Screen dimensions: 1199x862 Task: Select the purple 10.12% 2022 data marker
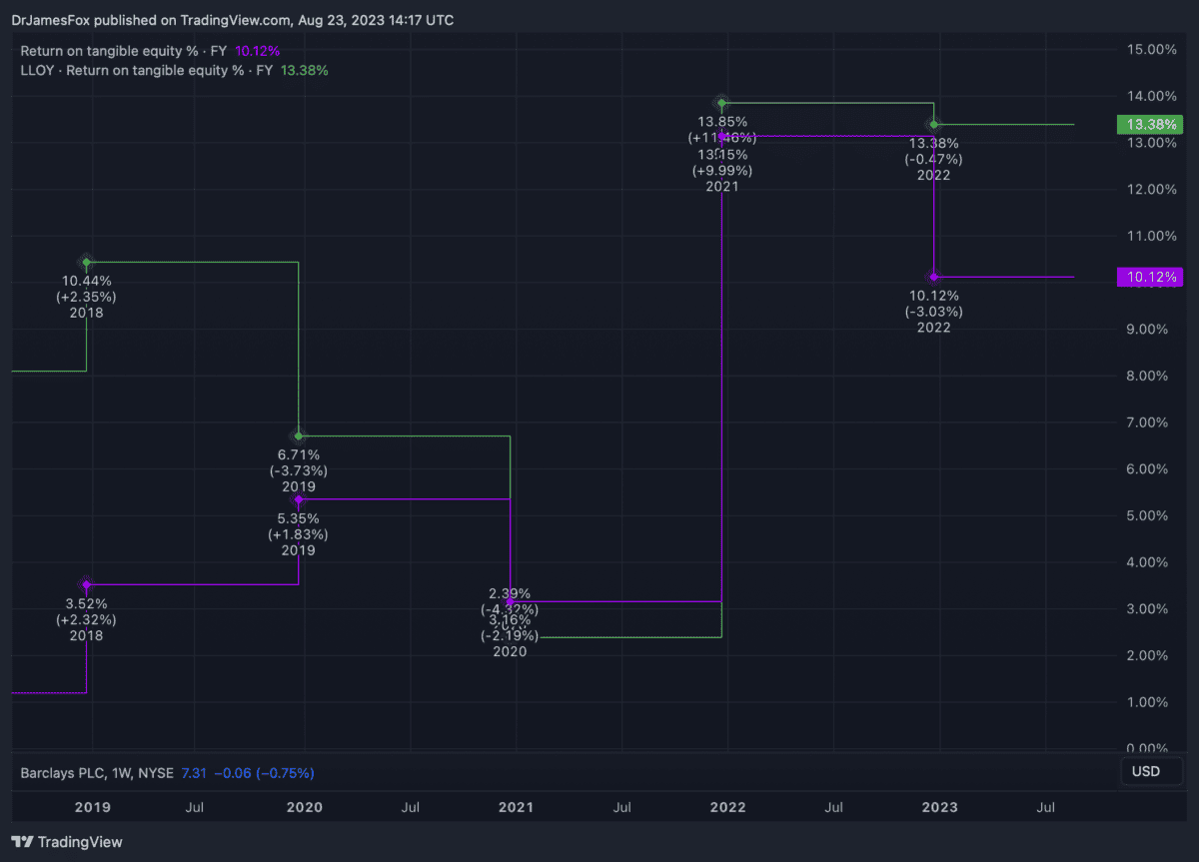pos(933,277)
